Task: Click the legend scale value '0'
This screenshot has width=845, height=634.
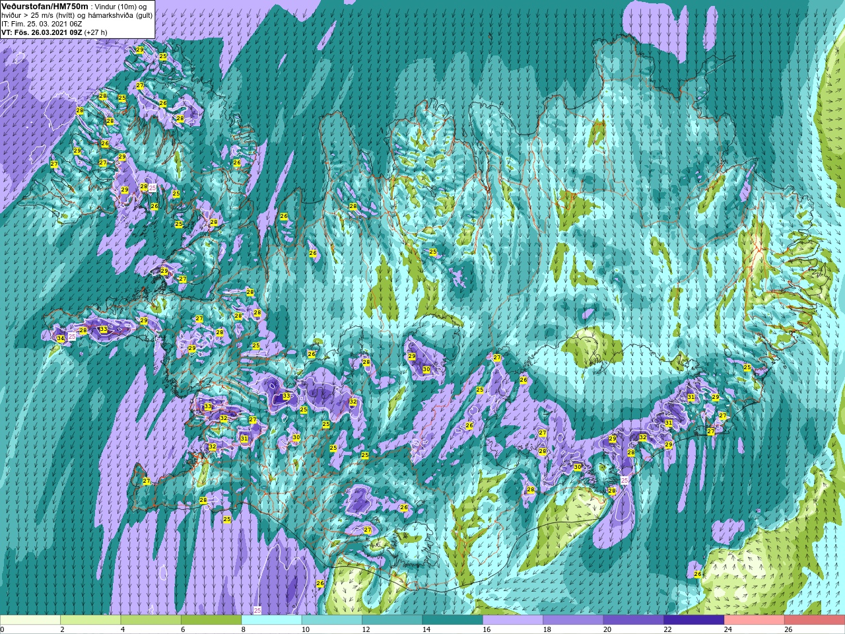Action: [2, 629]
